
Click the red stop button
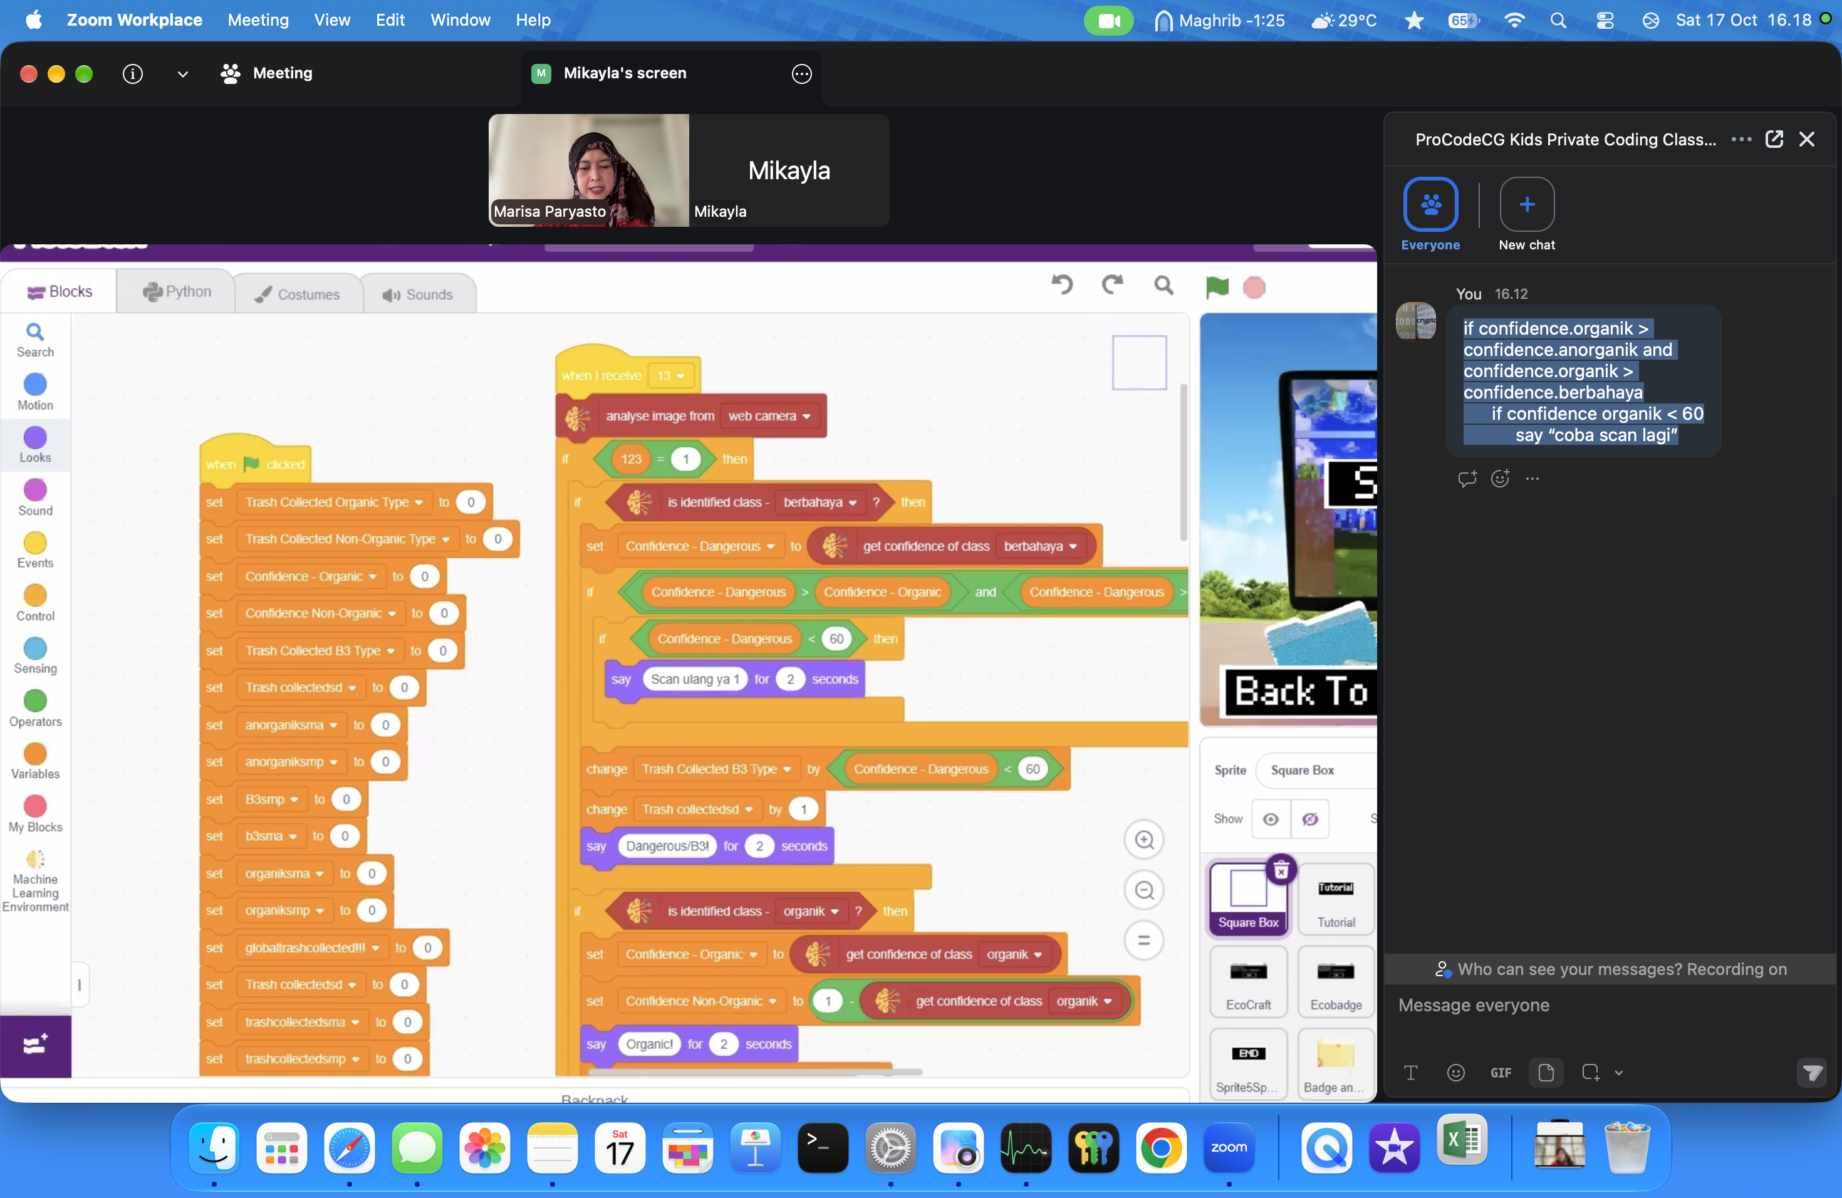click(1254, 287)
